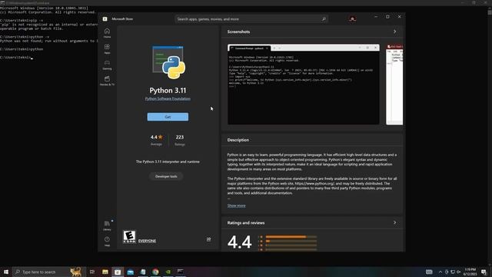Expand Ratings and reviews chevron
This screenshot has height=277, width=492.
(x=394, y=222)
